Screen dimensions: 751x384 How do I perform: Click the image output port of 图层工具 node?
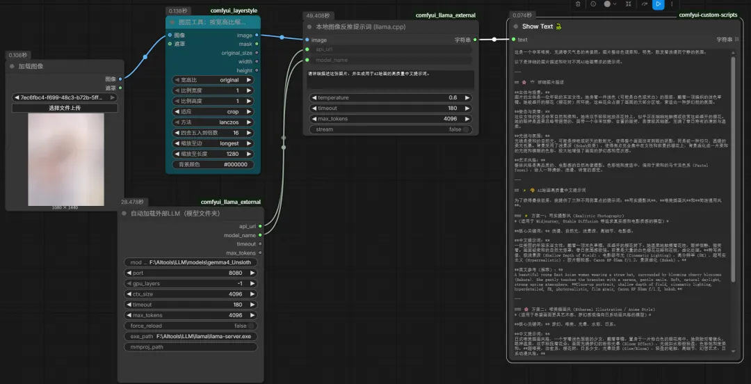(257, 35)
